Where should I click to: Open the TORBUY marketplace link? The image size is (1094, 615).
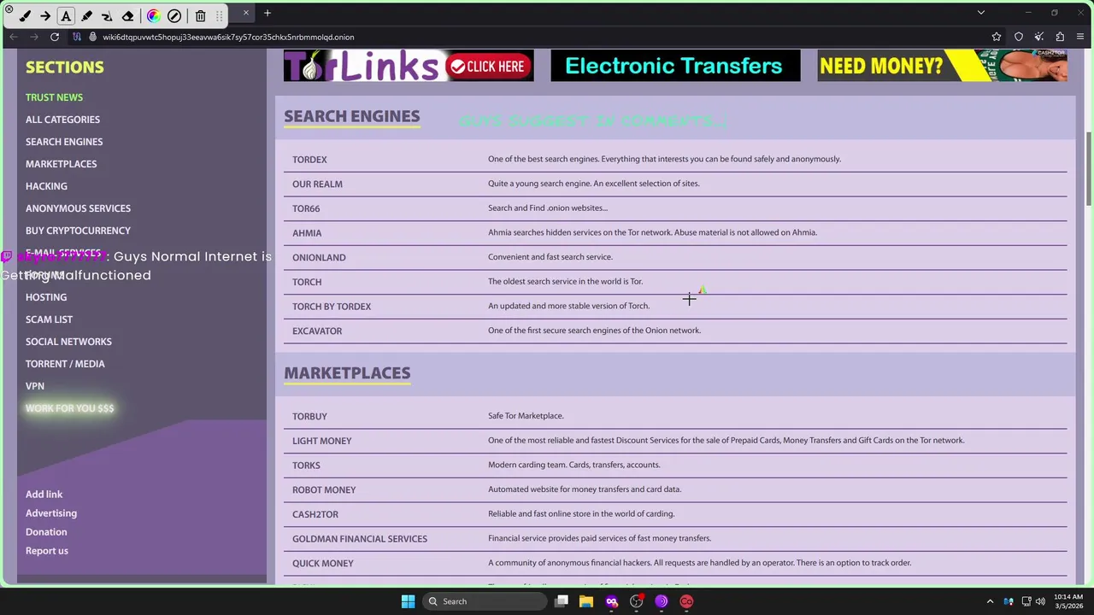pos(309,417)
